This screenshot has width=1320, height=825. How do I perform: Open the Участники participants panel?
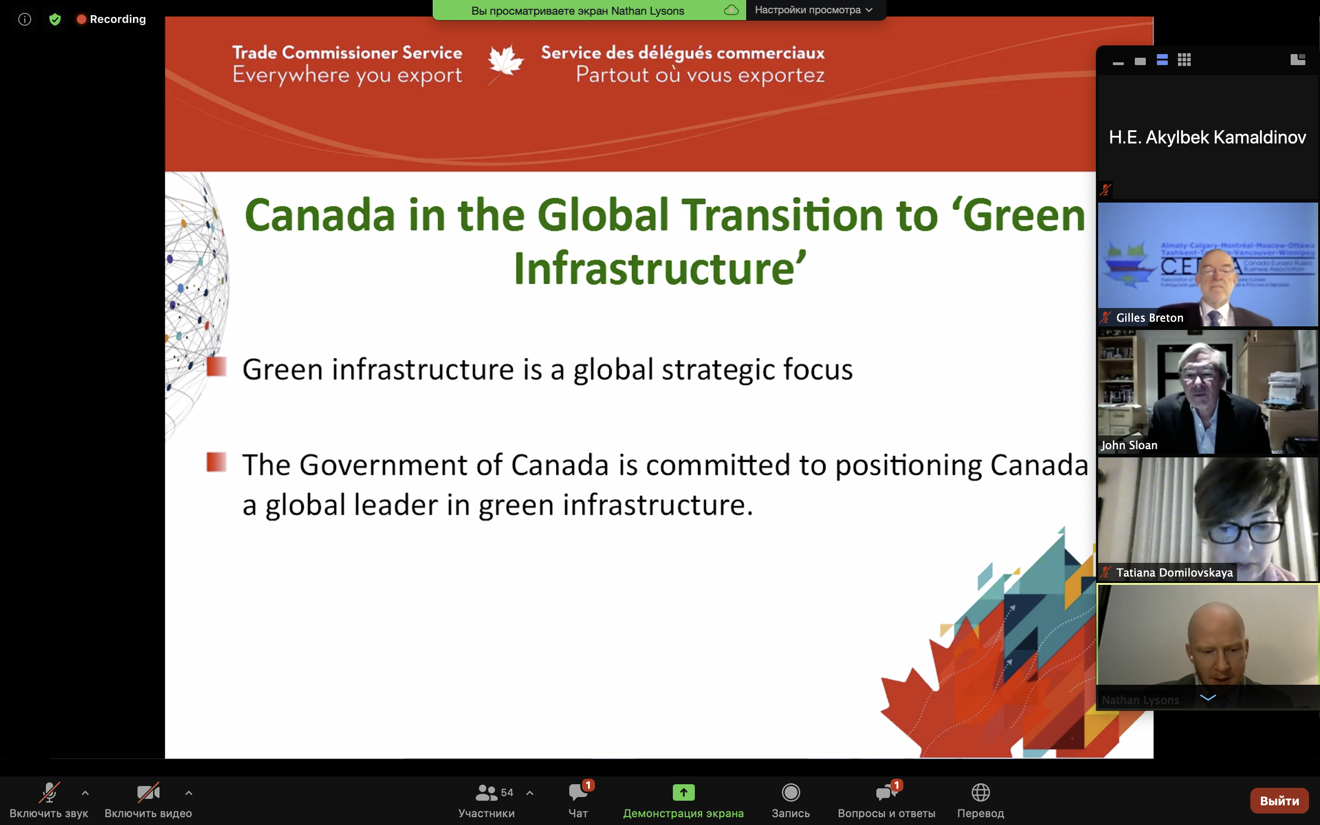coord(487,800)
